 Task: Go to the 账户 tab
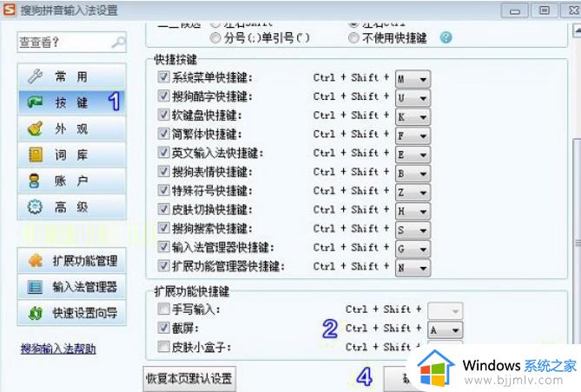[x=71, y=181]
